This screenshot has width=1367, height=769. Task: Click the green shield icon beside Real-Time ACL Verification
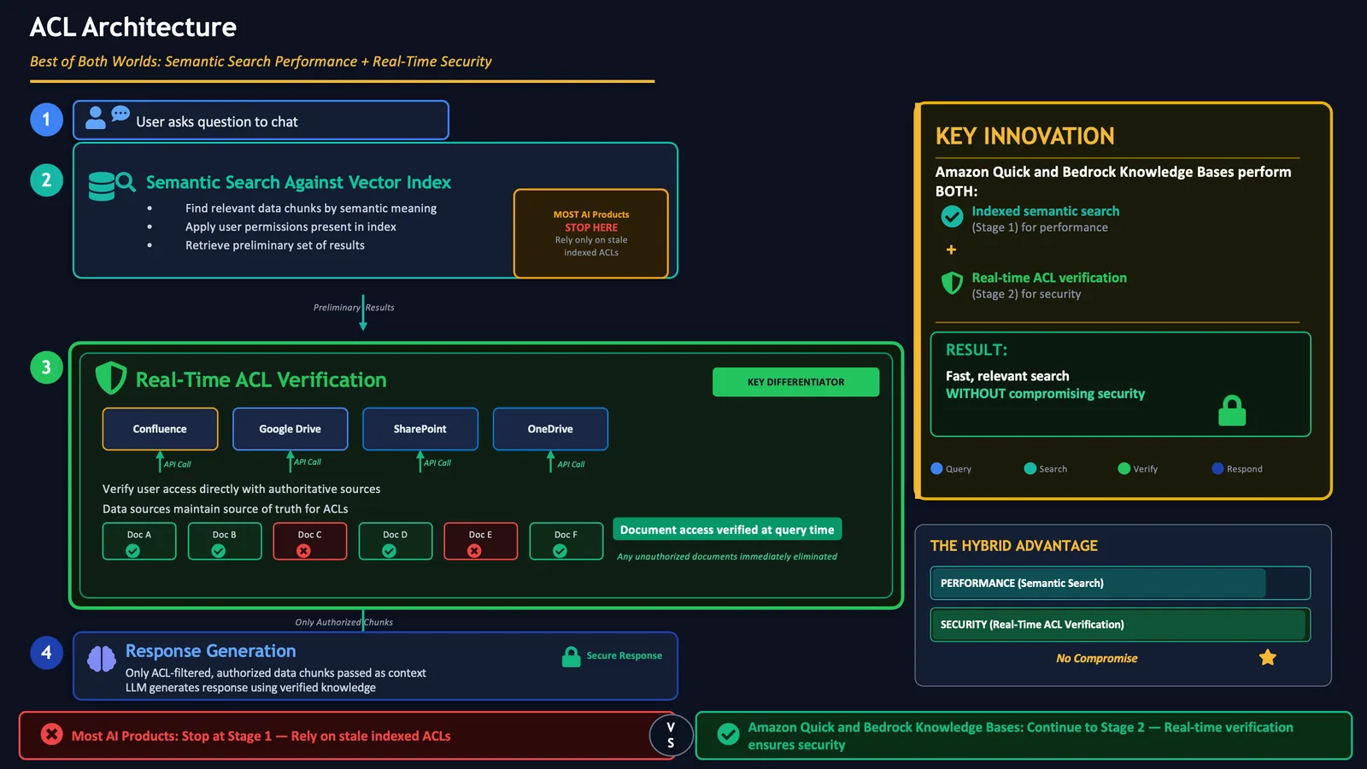[111, 378]
